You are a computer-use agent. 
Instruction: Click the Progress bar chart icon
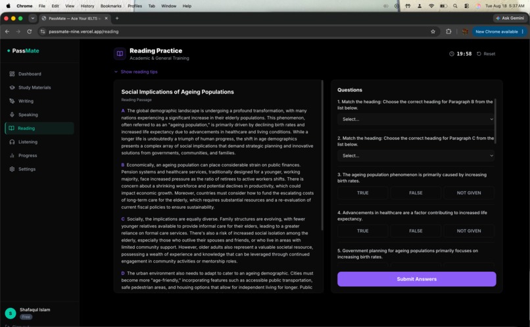point(12,156)
